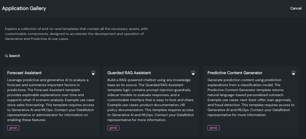
Task: Open the Predictive Content Generator title link
Action: point(235,73)
